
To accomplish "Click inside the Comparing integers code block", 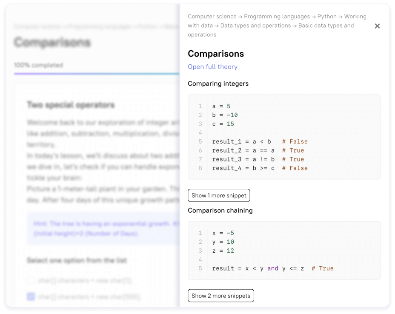I will (284, 137).
